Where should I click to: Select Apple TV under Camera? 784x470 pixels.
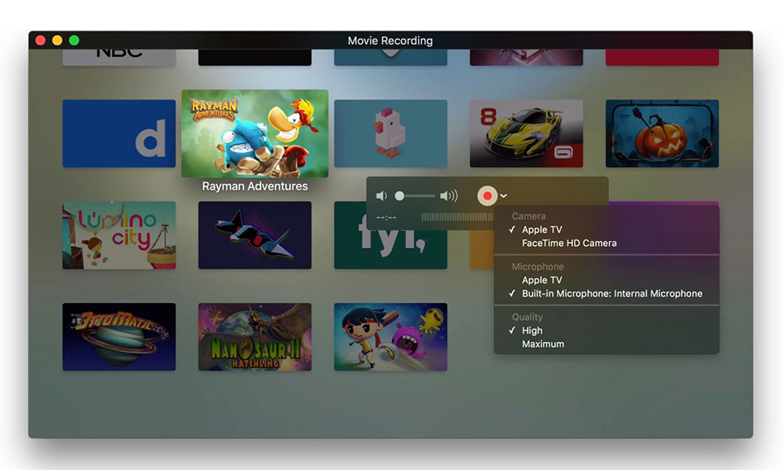(x=542, y=230)
